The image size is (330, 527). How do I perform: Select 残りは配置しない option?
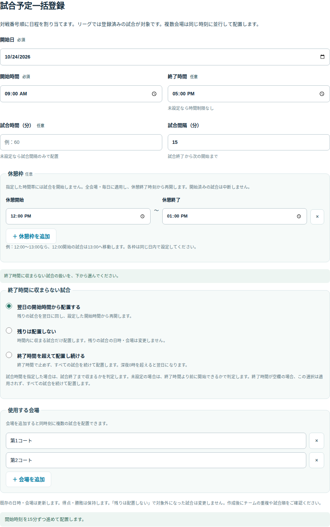coord(9,330)
